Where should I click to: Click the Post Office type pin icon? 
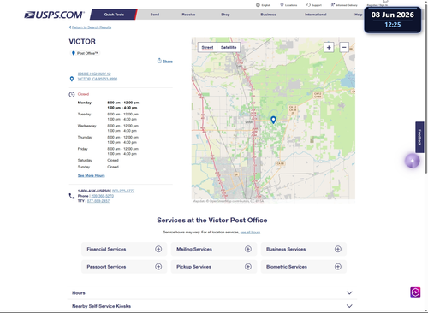(x=74, y=53)
